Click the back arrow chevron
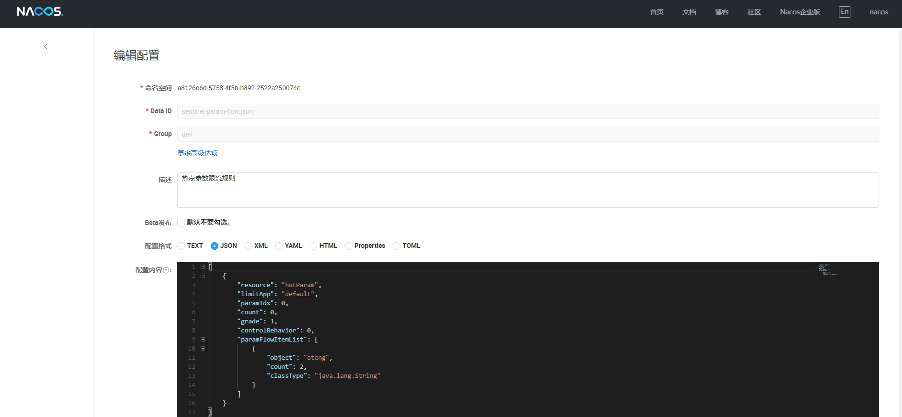Screen dimensions: 902x417 click(46, 46)
